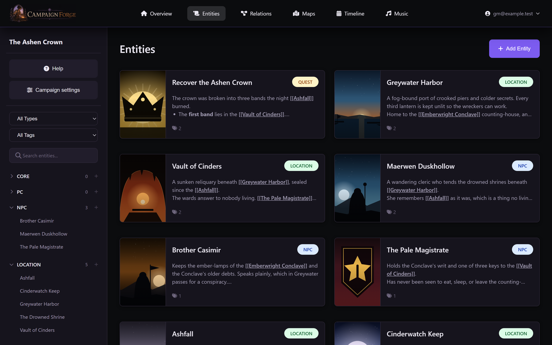Viewport: 552px width, 345px height.
Task: Click the user account avatar icon
Action: [x=488, y=14]
